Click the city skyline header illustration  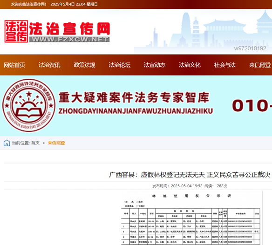[x=203, y=32]
